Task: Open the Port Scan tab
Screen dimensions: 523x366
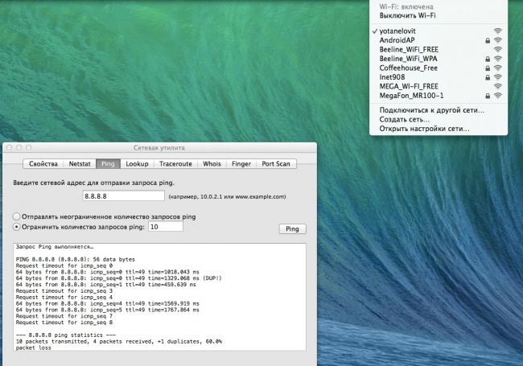Action: point(277,163)
